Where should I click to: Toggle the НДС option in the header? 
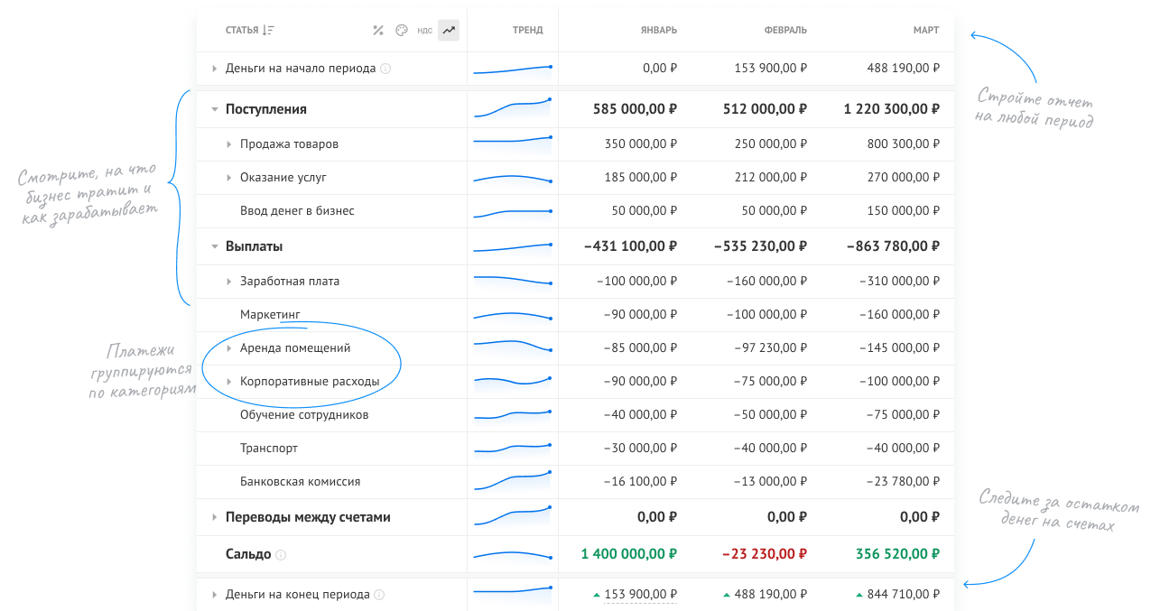tap(424, 31)
